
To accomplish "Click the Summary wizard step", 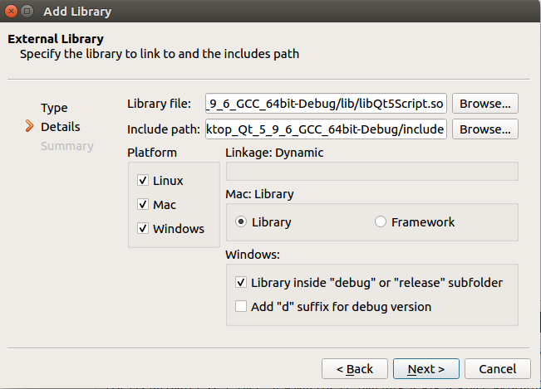I will (67, 146).
